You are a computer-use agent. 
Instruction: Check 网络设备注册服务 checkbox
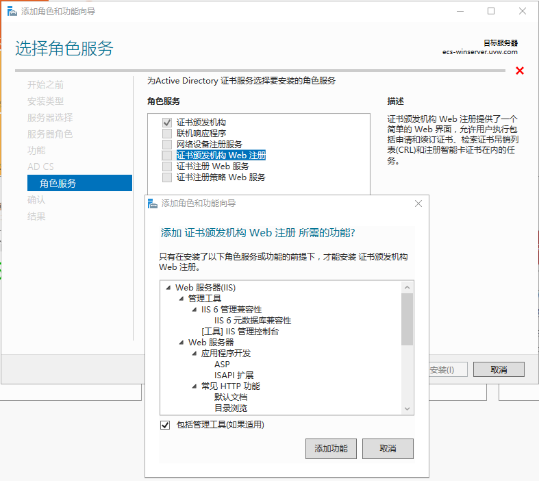(167, 145)
